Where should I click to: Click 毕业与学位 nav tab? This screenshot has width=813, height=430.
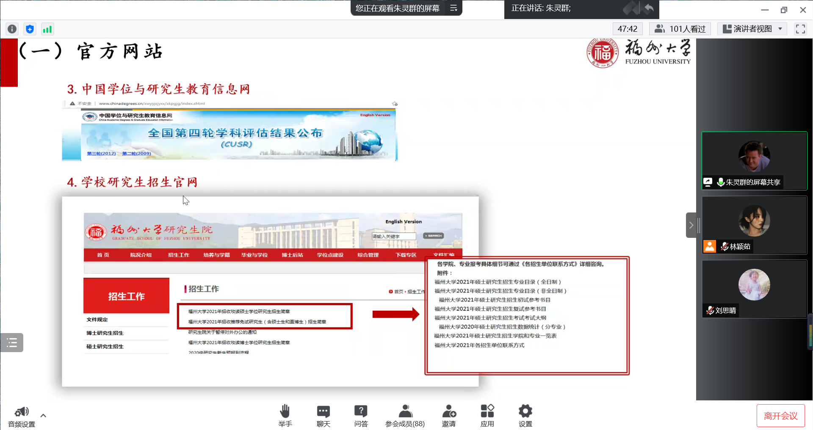click(x=254, y=255)
